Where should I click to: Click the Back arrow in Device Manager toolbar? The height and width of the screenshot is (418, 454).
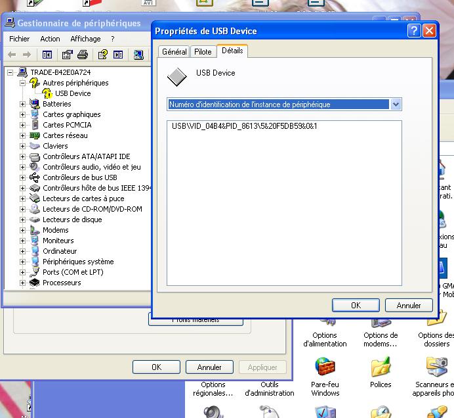[12, 55]
